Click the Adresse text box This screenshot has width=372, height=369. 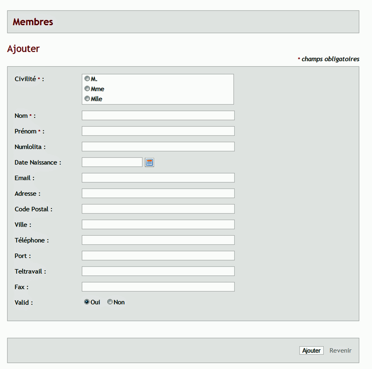158,193
